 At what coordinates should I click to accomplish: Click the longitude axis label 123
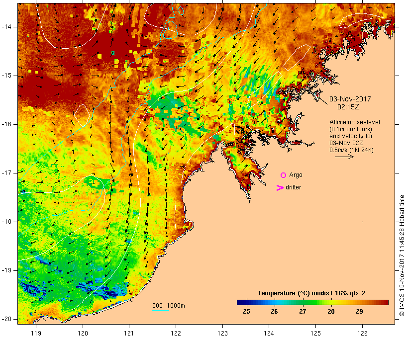click(x=222, y=333)
